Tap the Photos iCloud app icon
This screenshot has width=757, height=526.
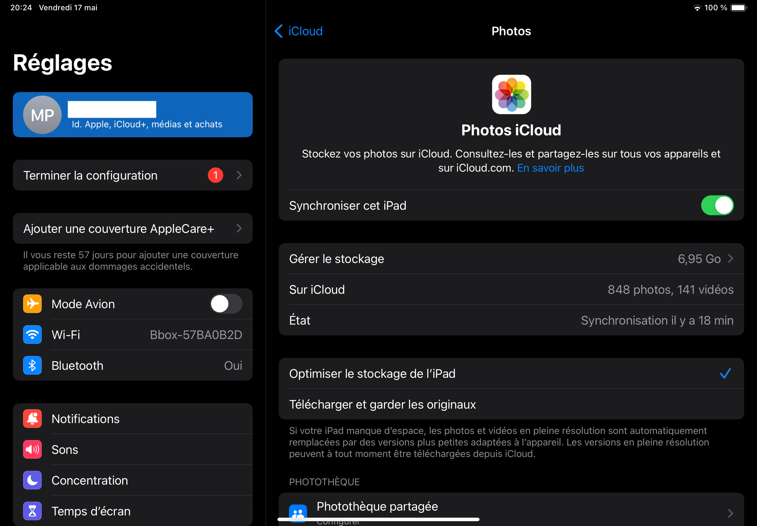(x=511, y=94)
